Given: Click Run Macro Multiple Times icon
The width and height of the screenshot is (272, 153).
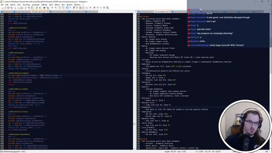Looking at the screenshot, I should click(104, 8).
